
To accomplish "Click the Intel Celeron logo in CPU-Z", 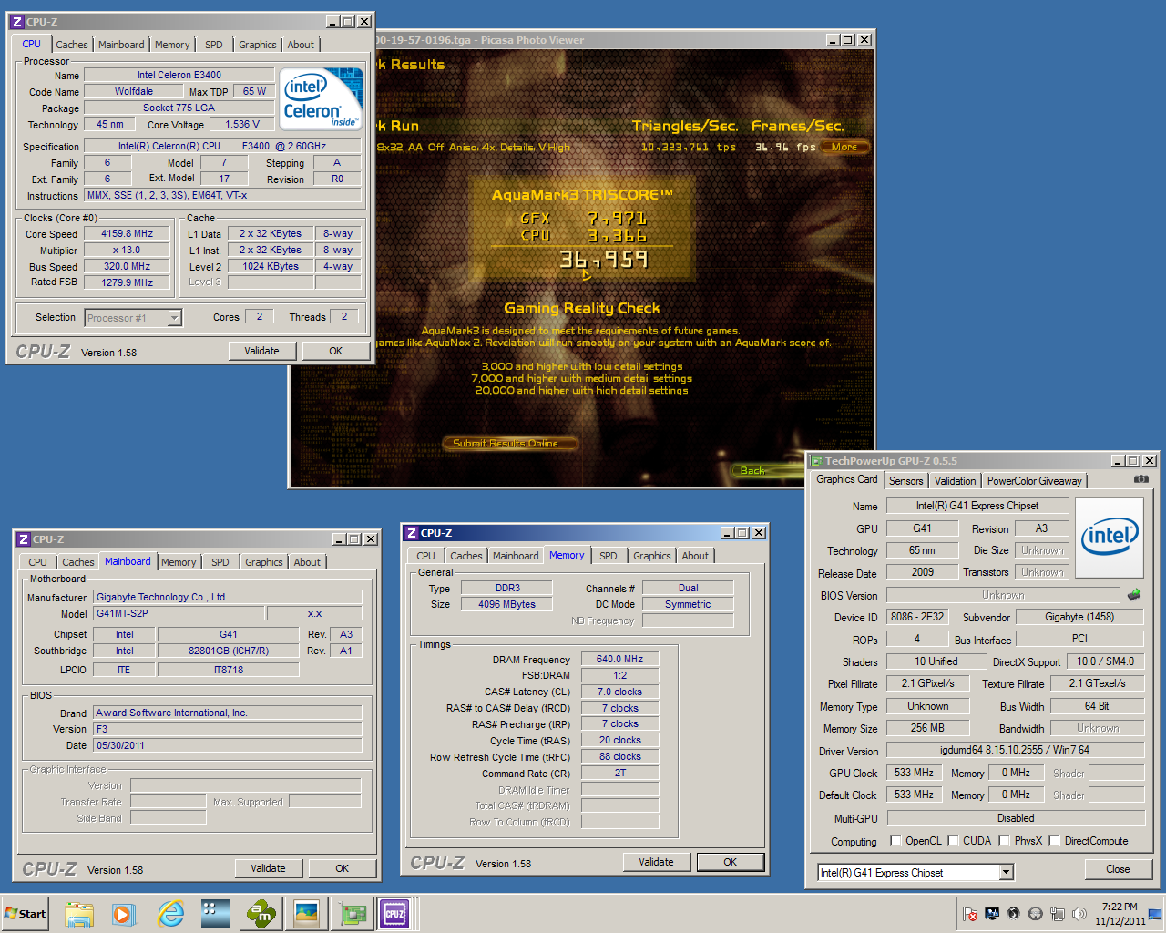I will (321, 98).
